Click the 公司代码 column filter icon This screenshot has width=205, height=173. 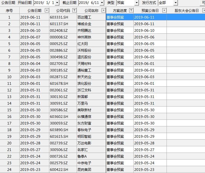tap(75, 11)
